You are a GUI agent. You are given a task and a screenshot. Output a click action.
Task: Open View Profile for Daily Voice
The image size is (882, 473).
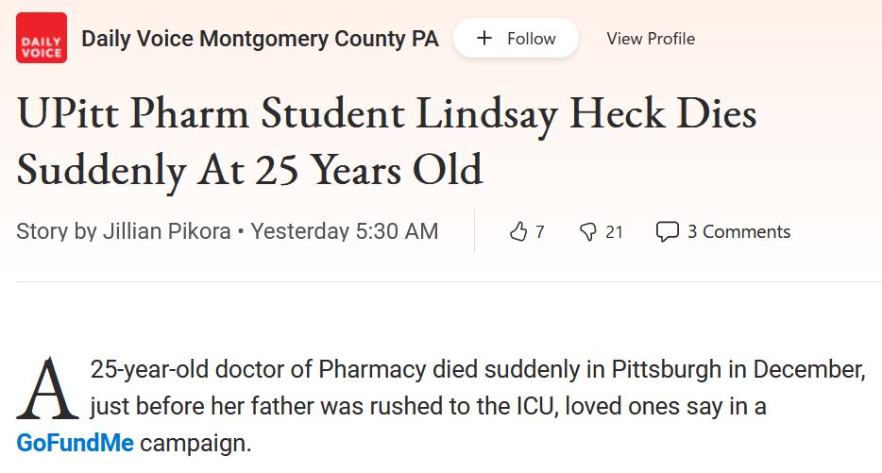tap(651, 39)
